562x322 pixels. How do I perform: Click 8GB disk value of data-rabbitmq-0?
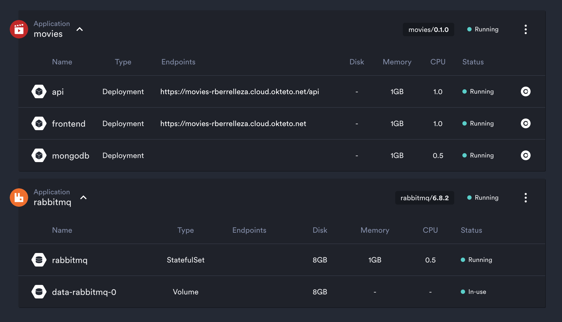(x=320, y=292)
